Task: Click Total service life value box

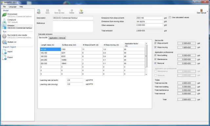Action: 187,83
